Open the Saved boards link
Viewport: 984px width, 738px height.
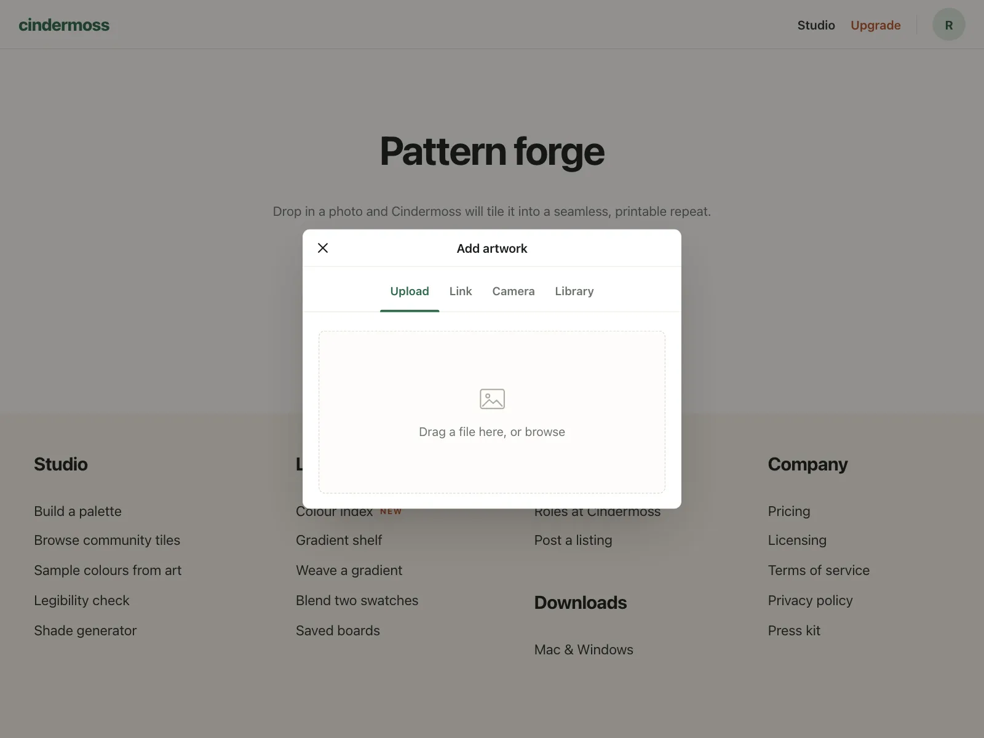tap(338, 630)
